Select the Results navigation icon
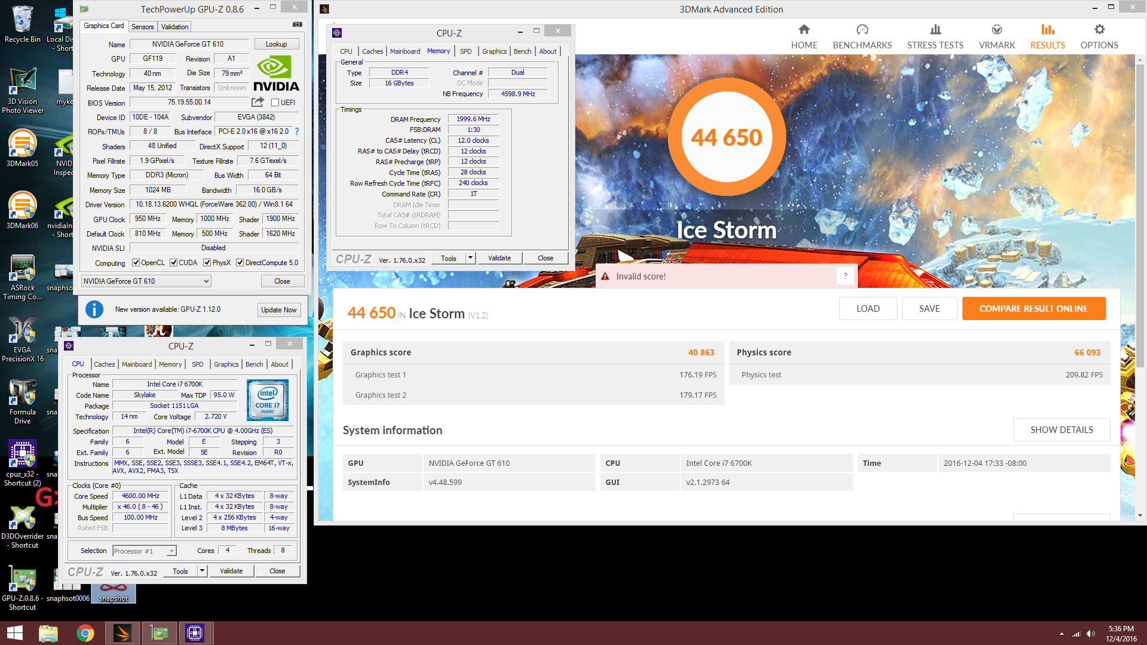This screenshot has width=1147, height=645. (x=1047, y=29)
